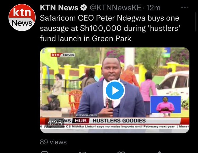Click the 4:25 video duration badge

point(55,123)
